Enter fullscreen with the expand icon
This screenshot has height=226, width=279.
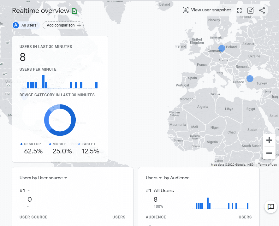point(239,10)
